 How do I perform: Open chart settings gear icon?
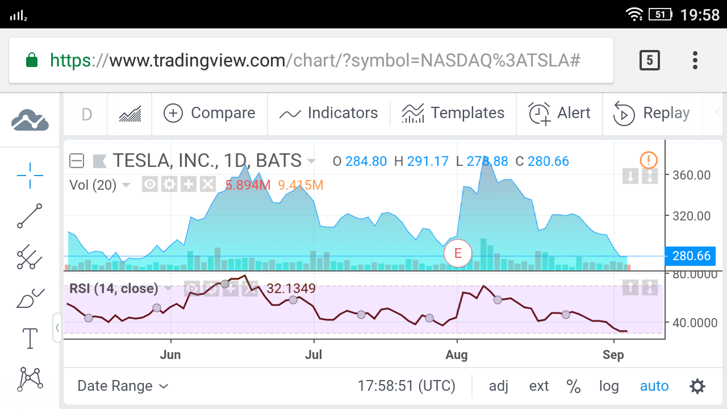697,386
